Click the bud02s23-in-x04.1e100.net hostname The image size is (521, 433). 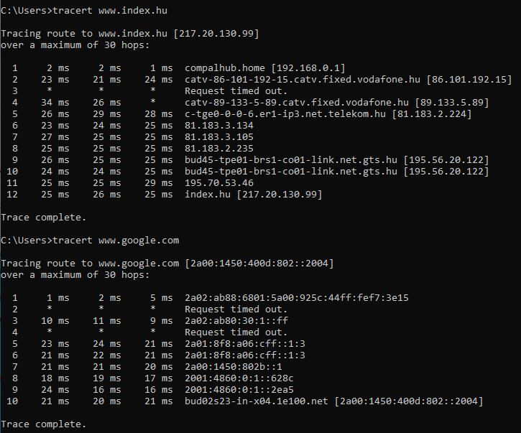click(x=257, y=401)
